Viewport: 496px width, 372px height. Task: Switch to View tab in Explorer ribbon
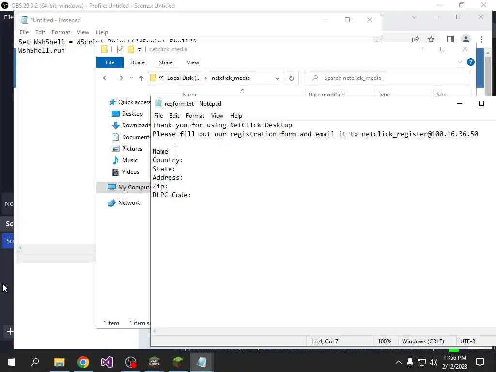193,62
